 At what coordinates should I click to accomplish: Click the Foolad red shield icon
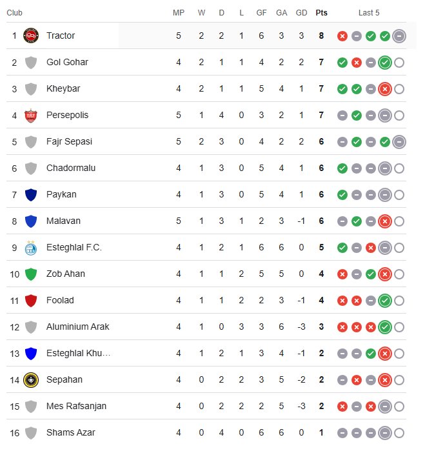click(30, 300)
